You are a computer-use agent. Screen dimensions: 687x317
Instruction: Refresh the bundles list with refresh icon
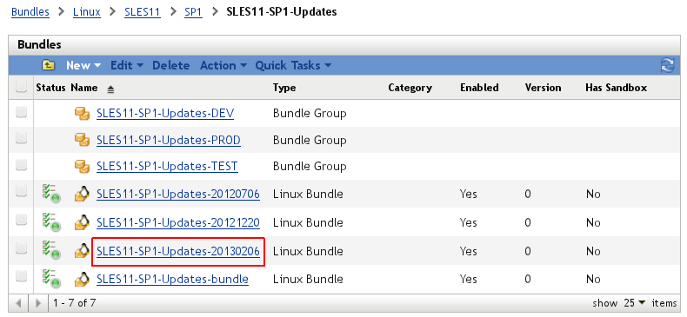point(667,66)
